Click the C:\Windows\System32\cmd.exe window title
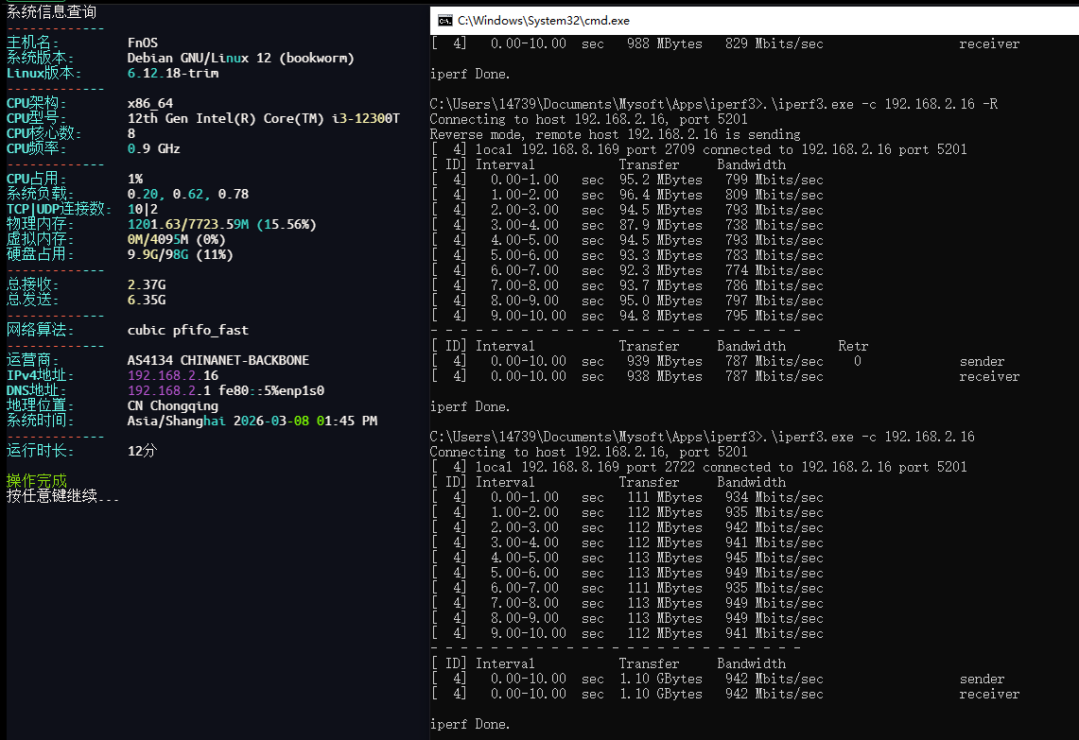Screen dimensions: 1079x740 pos(544,20)
